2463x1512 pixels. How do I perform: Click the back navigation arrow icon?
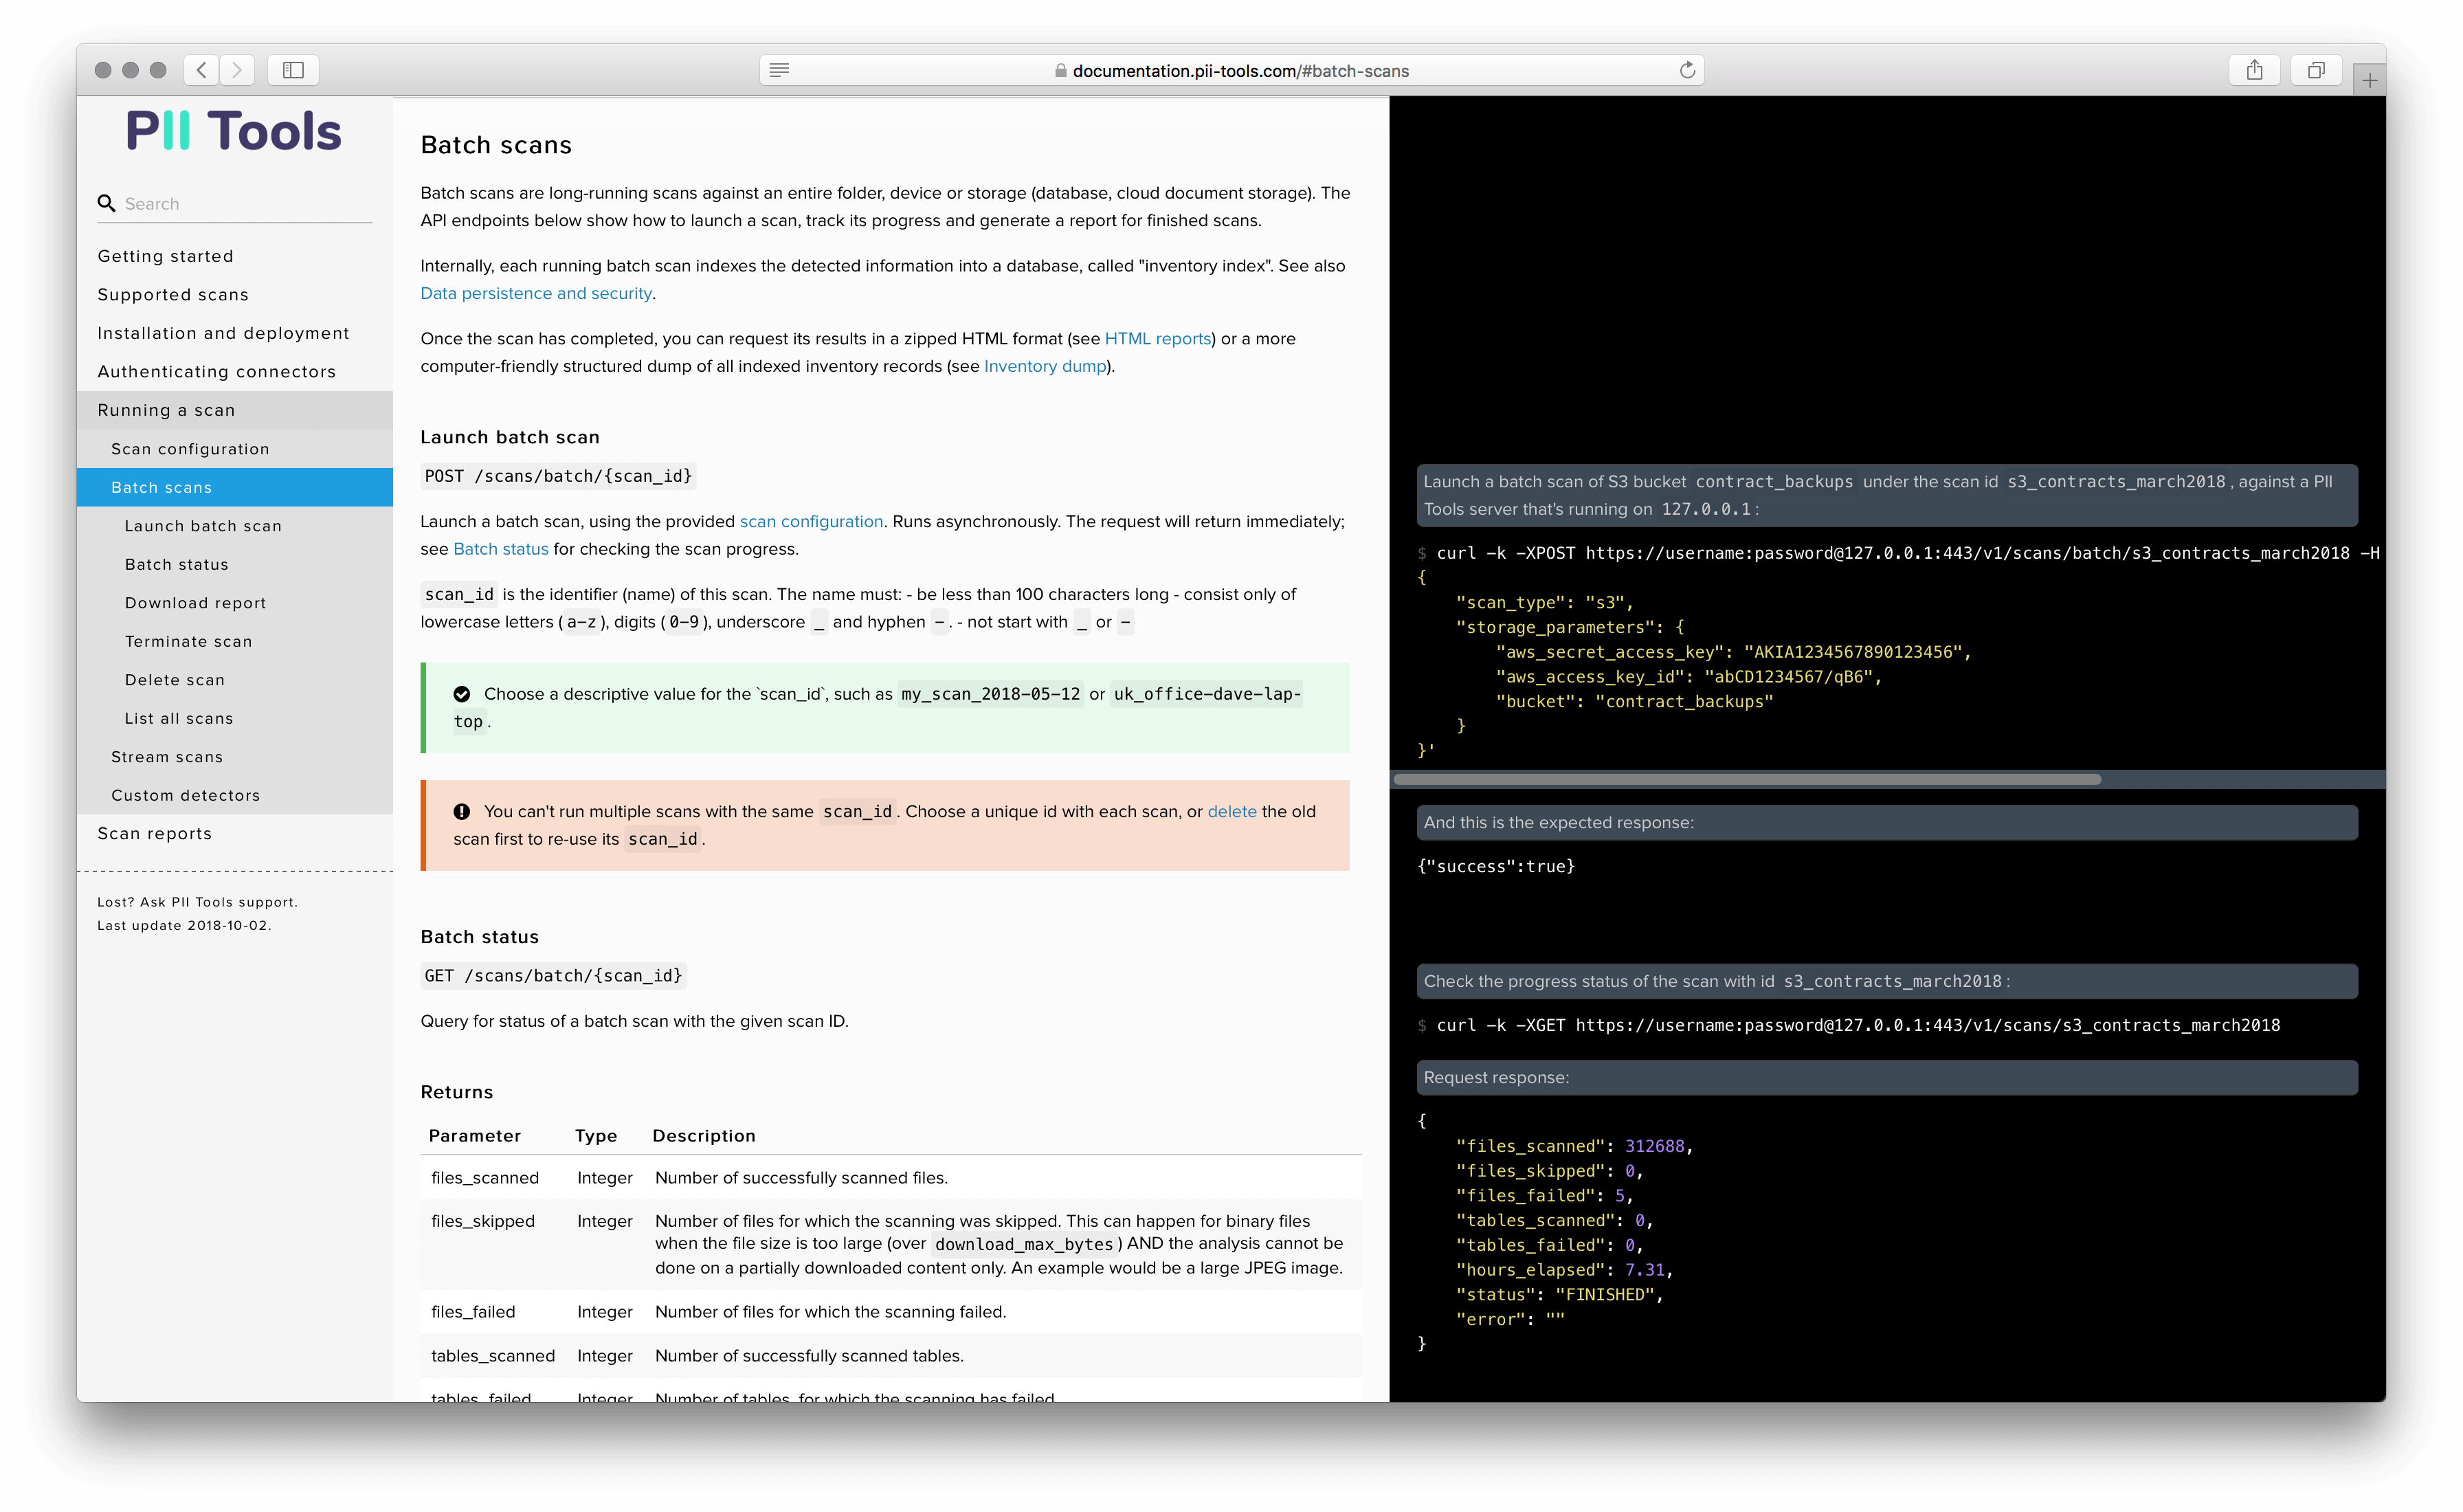(x=202, y=69)
